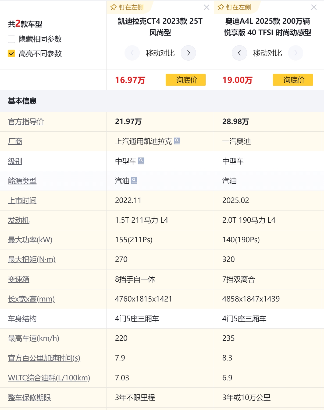Open the 上市时间 parameter link

tap(22, 201)
